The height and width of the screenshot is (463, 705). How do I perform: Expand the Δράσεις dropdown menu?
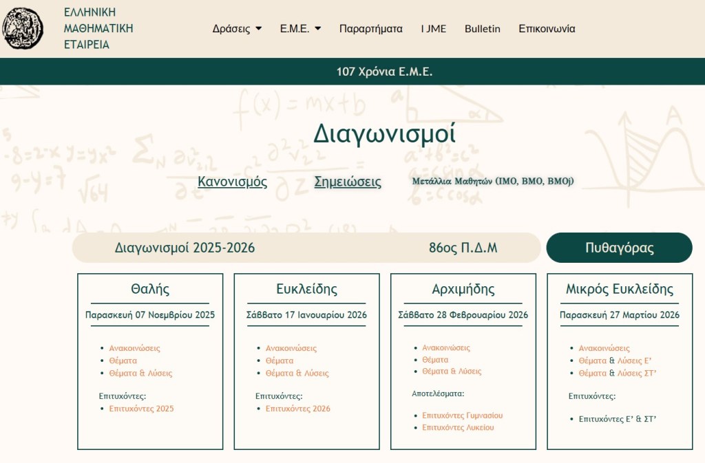(237, 29)
